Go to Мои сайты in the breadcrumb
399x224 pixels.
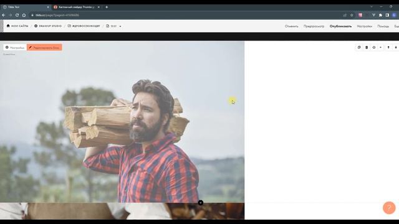17,26
